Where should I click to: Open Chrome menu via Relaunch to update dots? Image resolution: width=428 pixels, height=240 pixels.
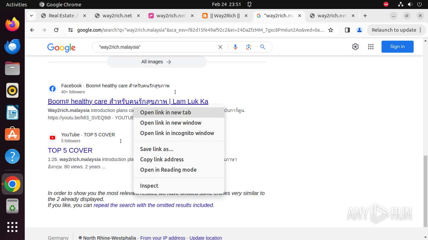[x=421, y=30]
